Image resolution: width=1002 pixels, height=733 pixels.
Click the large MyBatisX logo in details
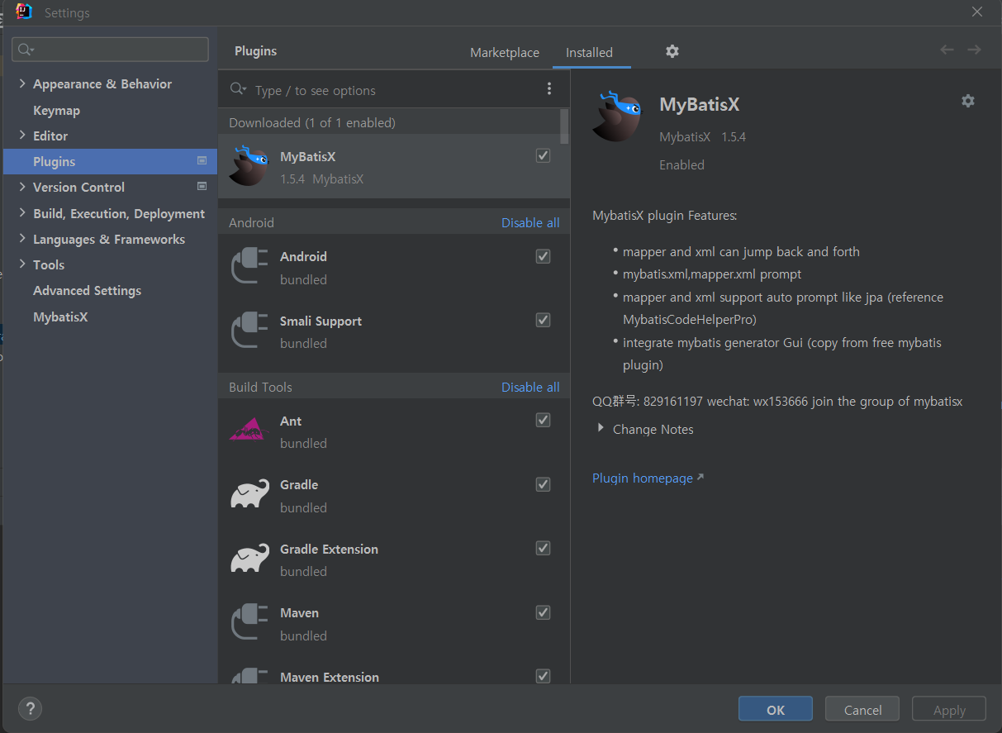tap(617, 117)
